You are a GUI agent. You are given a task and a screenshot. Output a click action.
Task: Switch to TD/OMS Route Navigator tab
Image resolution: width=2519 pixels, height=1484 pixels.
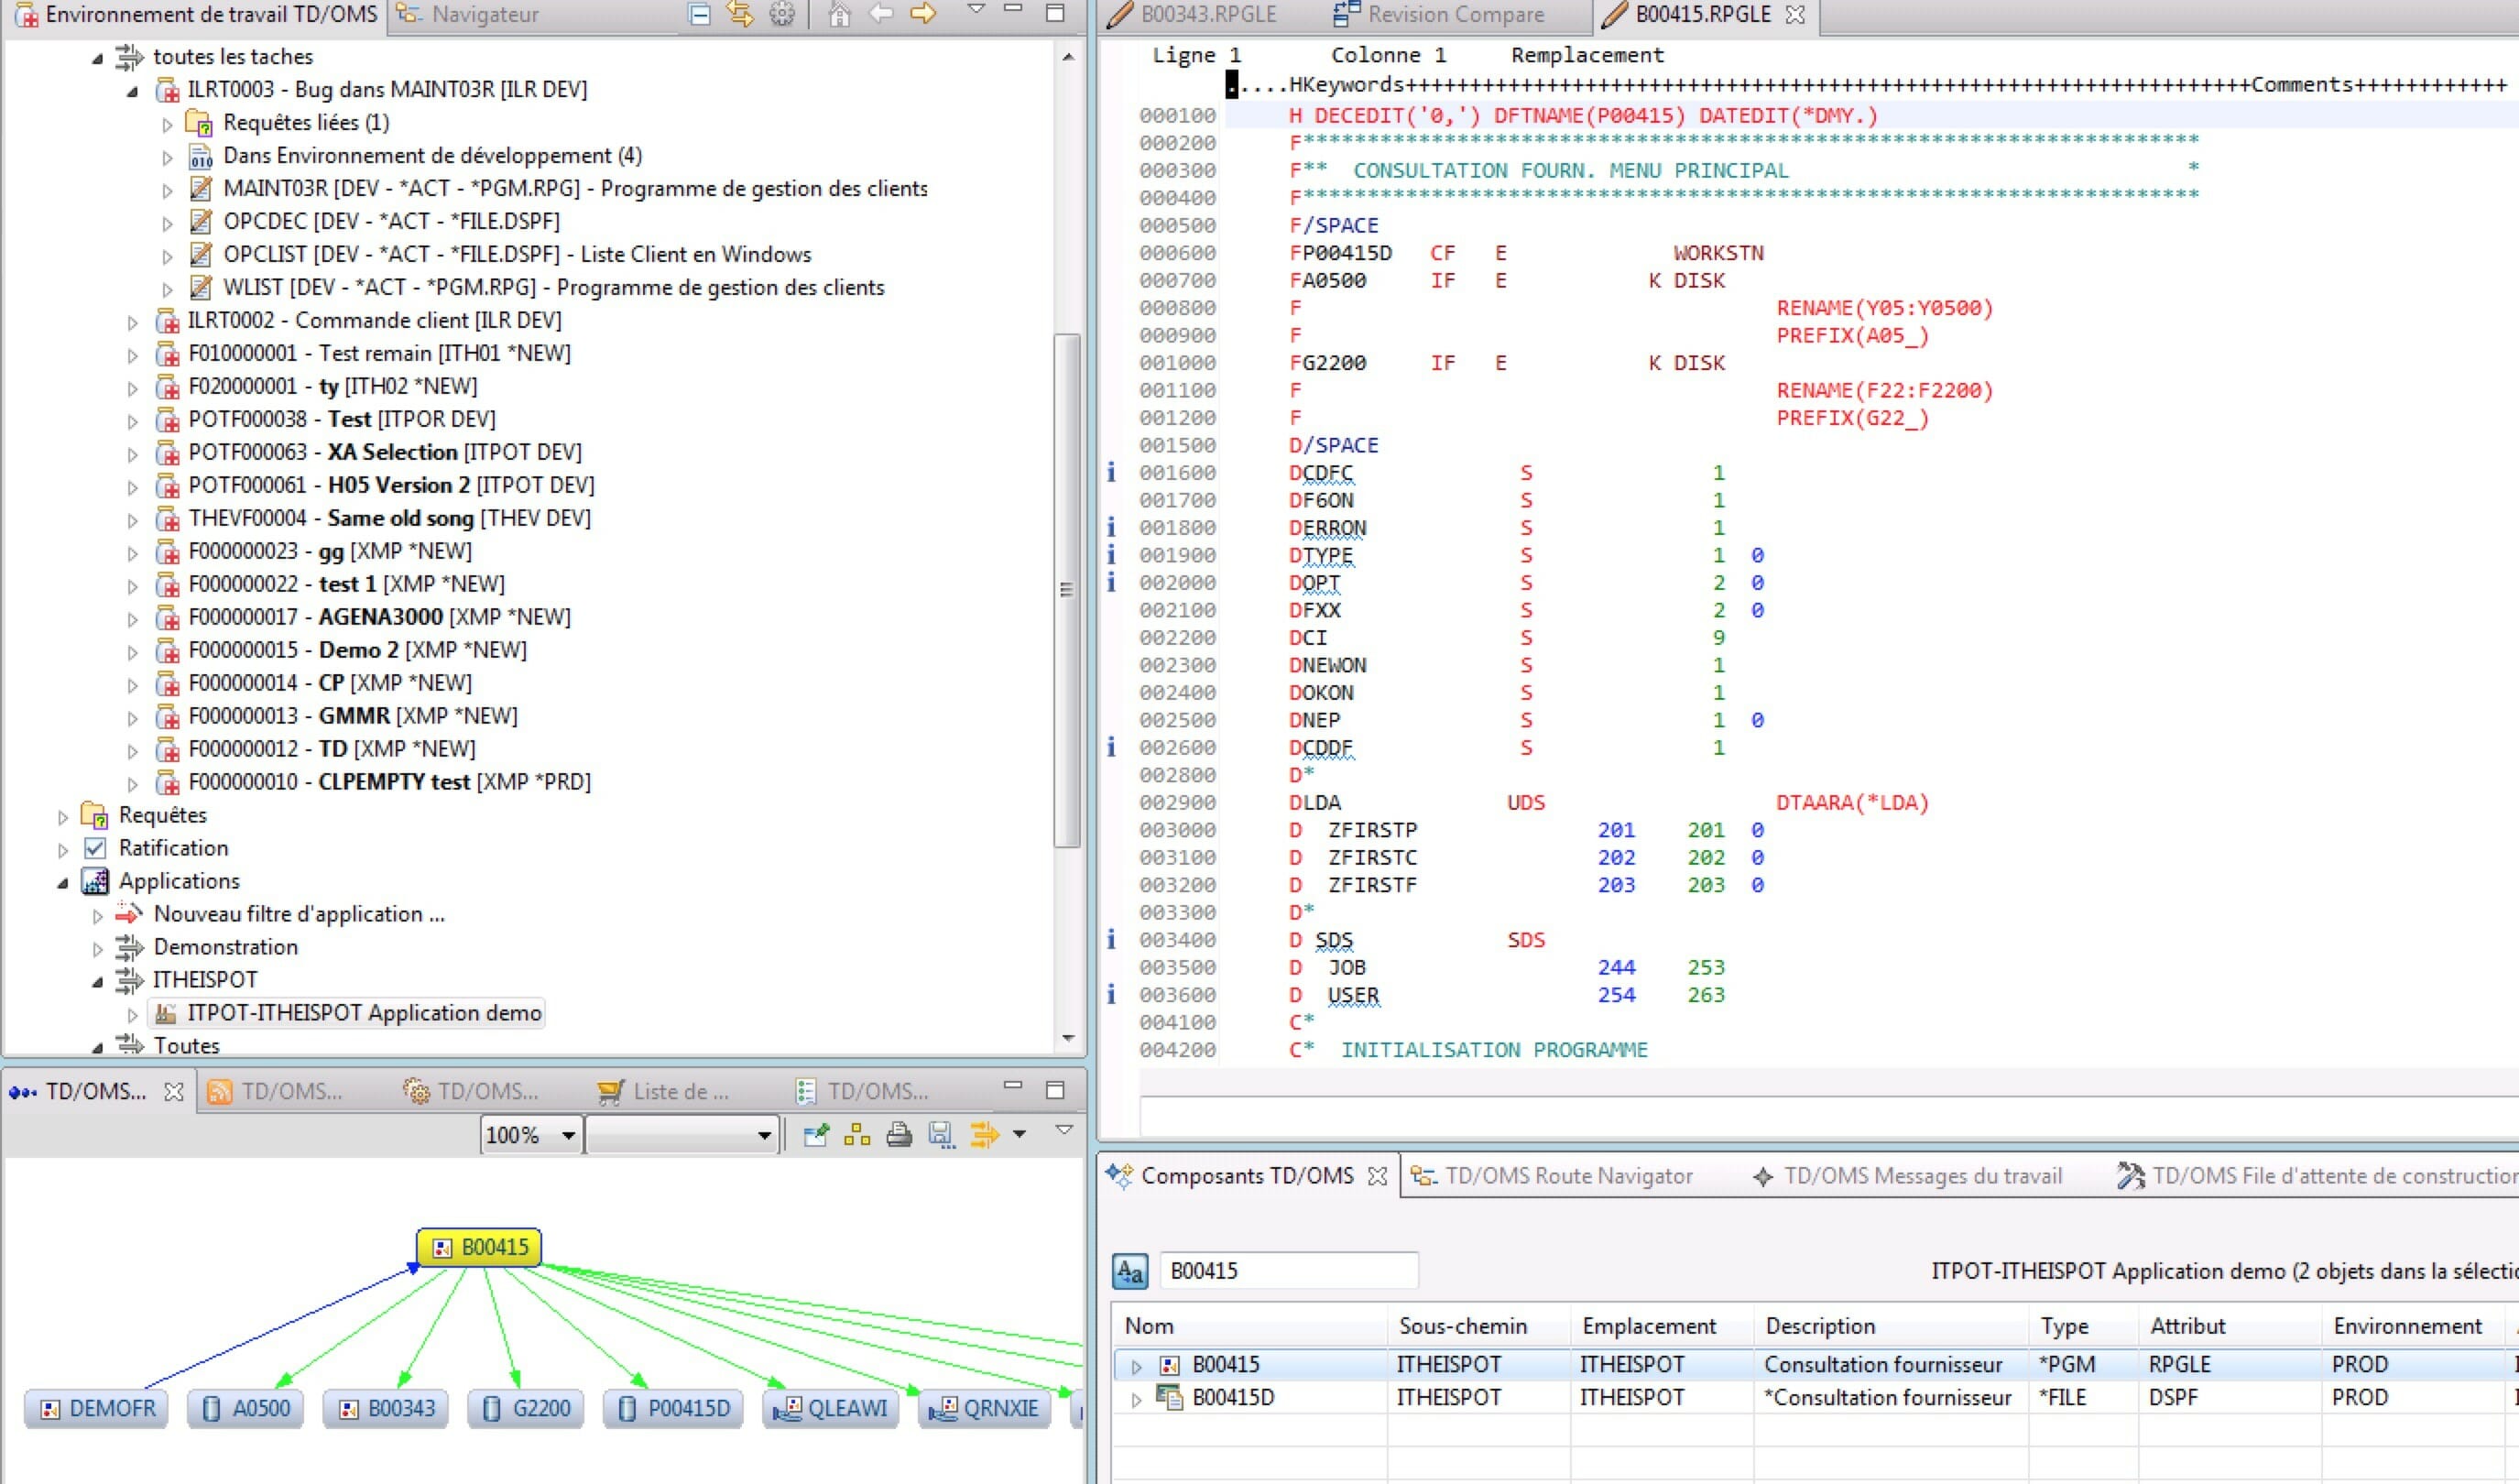click(1552, 1176)
